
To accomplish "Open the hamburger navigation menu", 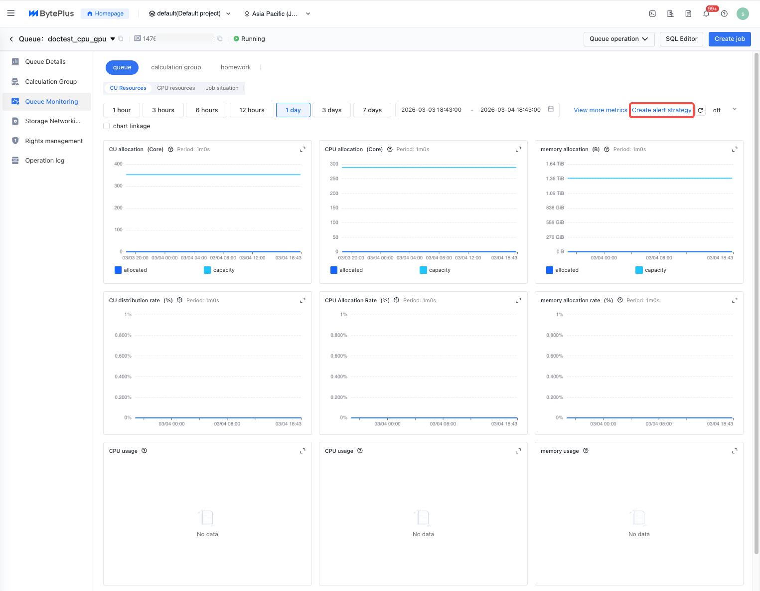I will tap(11, 13).
